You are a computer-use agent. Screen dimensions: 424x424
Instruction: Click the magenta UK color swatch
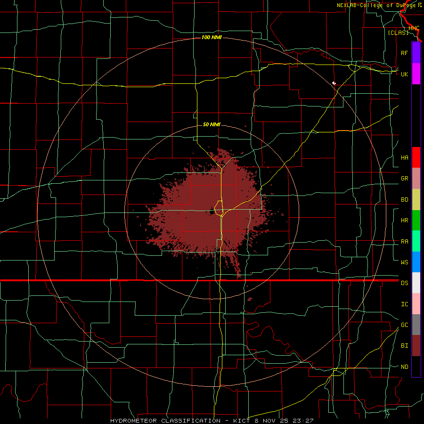(416, 74)
